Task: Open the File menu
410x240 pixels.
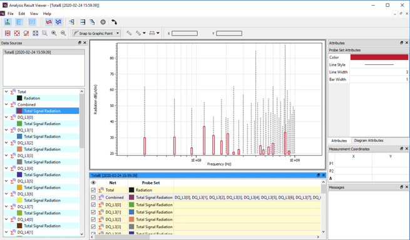Action: tap(11, 14)
